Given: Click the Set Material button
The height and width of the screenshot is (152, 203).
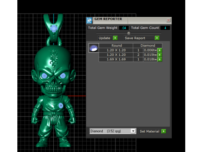Looking at the screenshot, I should pyautogui.click(x=150, y=131).
